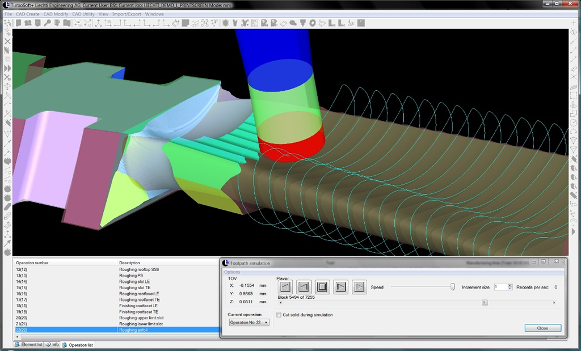Click the node network icon at the toolbar start
This screenshot has width=581, height=351.
(7, 23)
